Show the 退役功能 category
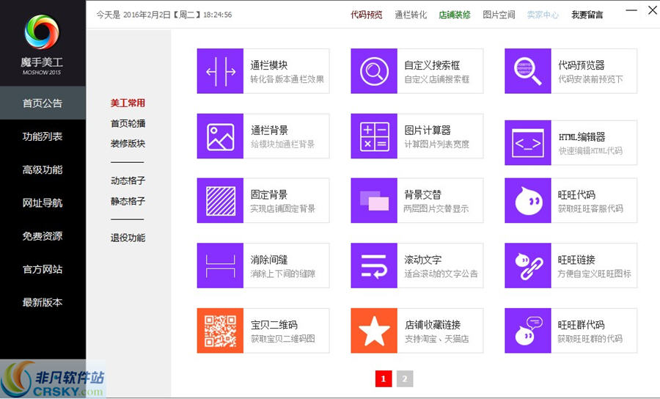 click(128, 238)
